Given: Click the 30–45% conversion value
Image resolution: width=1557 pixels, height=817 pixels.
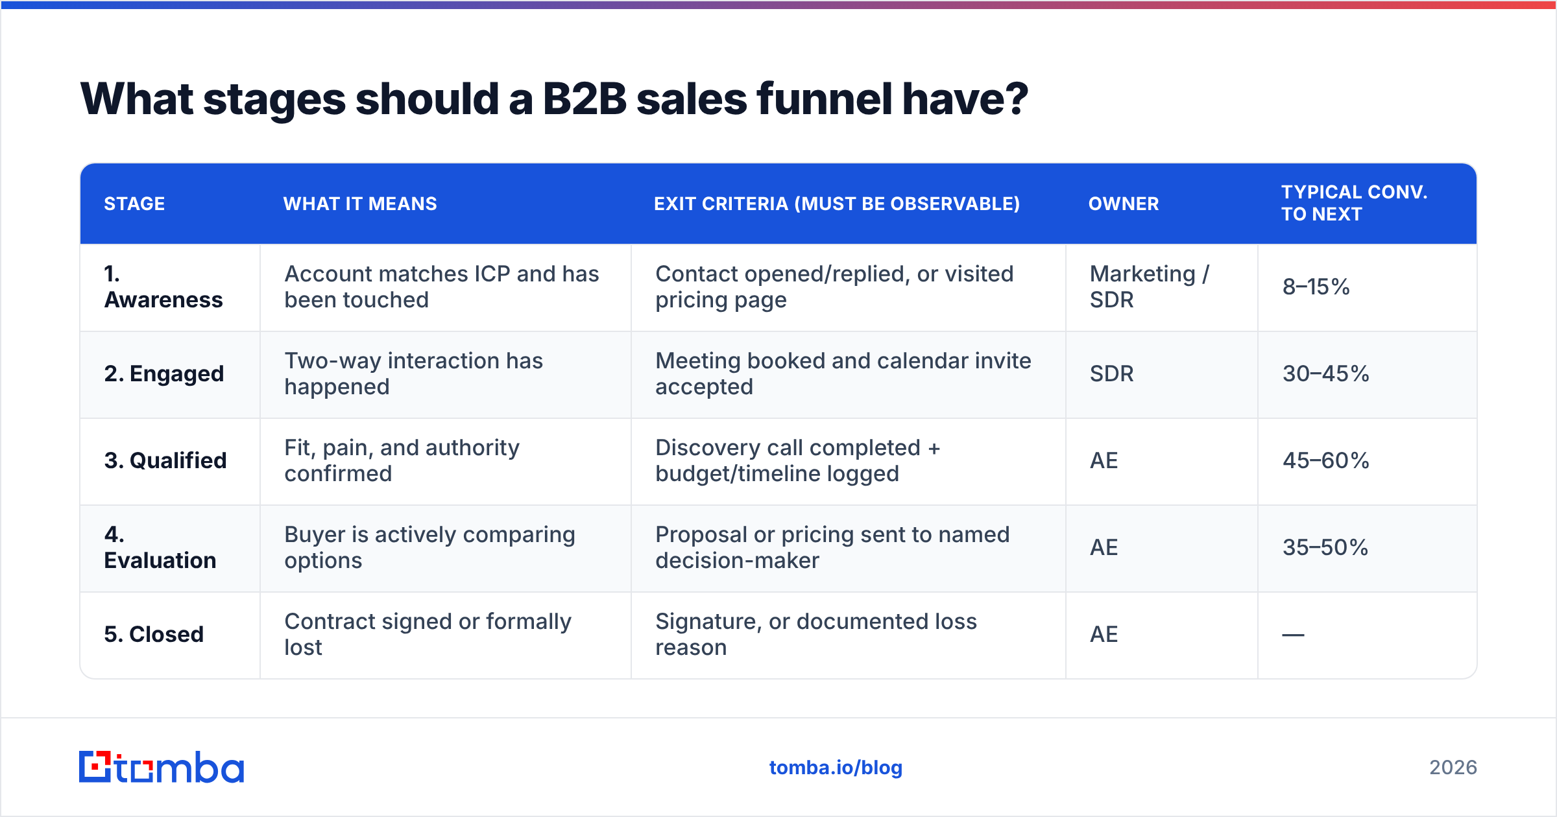Looking at the screenshot, I should tap(1326, 374).
